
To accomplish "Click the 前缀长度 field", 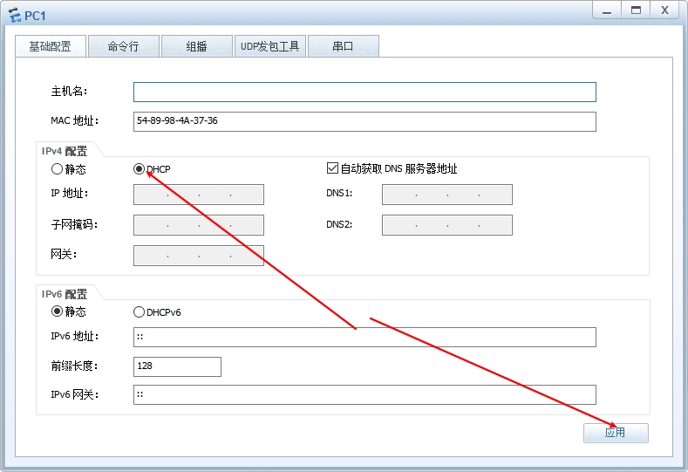I will pos(177,366).
